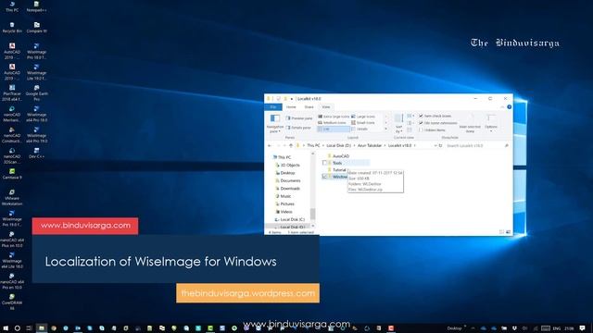
Task: Choose Medium icons layout
Action: tap(332, 123)
